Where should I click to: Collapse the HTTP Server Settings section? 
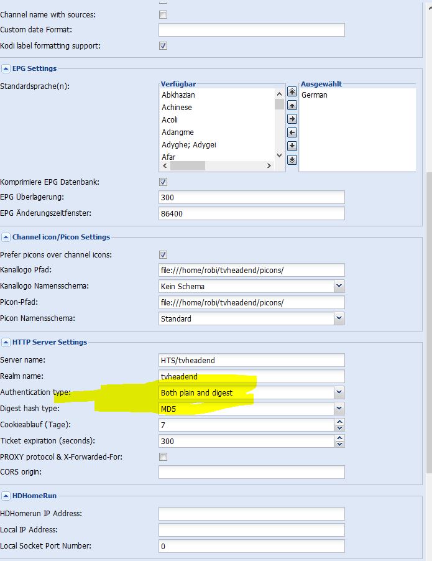[6, 342]
